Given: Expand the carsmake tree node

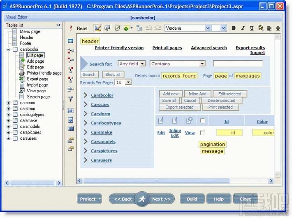Looking at the screenshot, I should click(8, 121).
